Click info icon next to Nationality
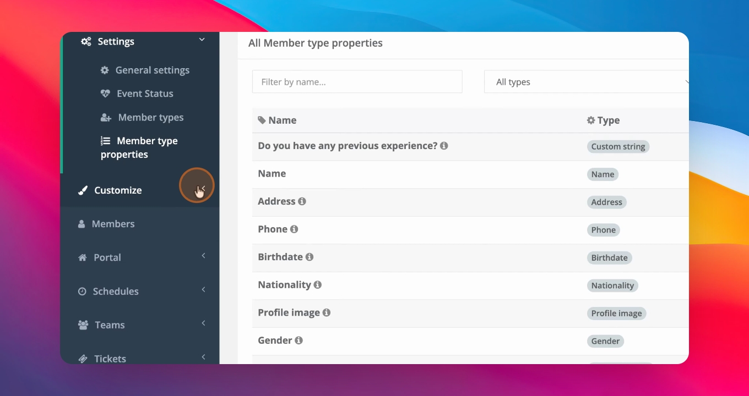Screen dimensions: 749x396 tap(317, 284)
